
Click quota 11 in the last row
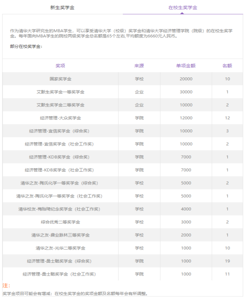pyautogui.click(x=227, y=274)
